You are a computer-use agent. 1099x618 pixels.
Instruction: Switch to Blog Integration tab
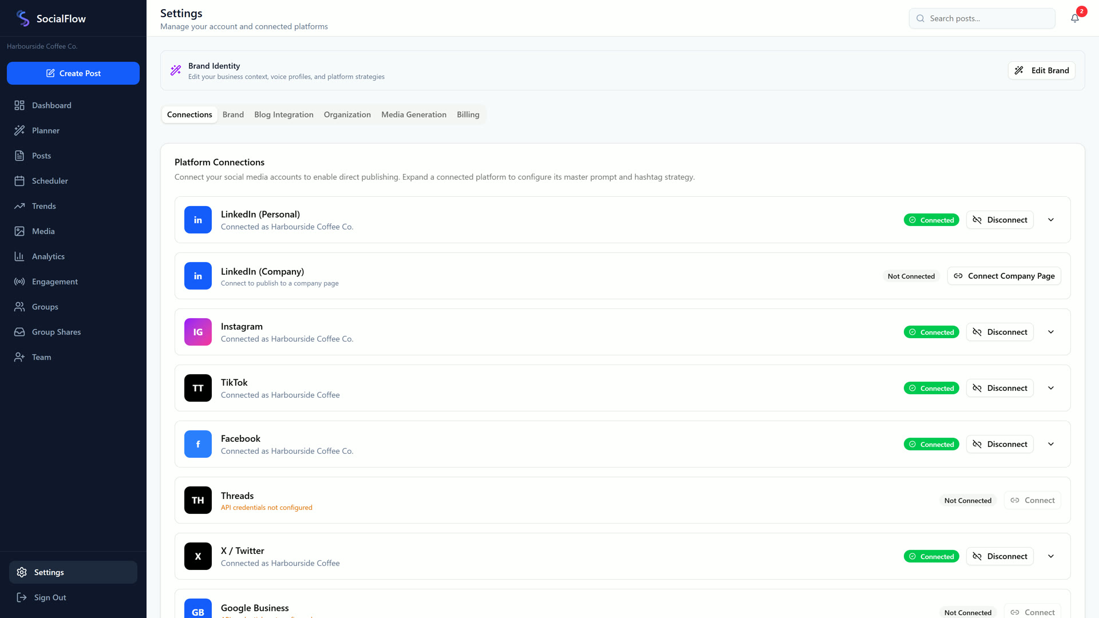click(284, 114)
